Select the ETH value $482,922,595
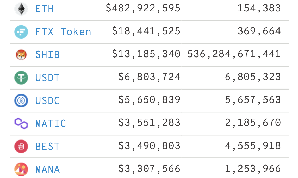Viewport: 298px width, 178px height. (143, 8)
